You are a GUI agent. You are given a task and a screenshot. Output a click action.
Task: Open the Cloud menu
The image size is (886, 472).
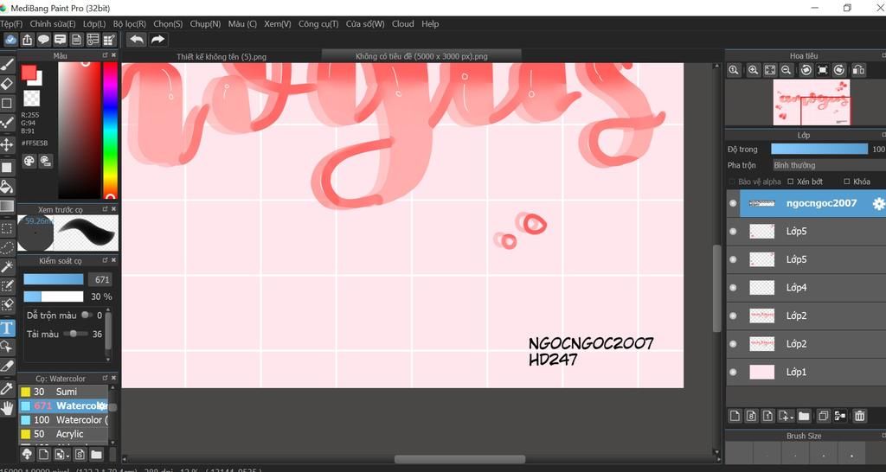point(403,23)
